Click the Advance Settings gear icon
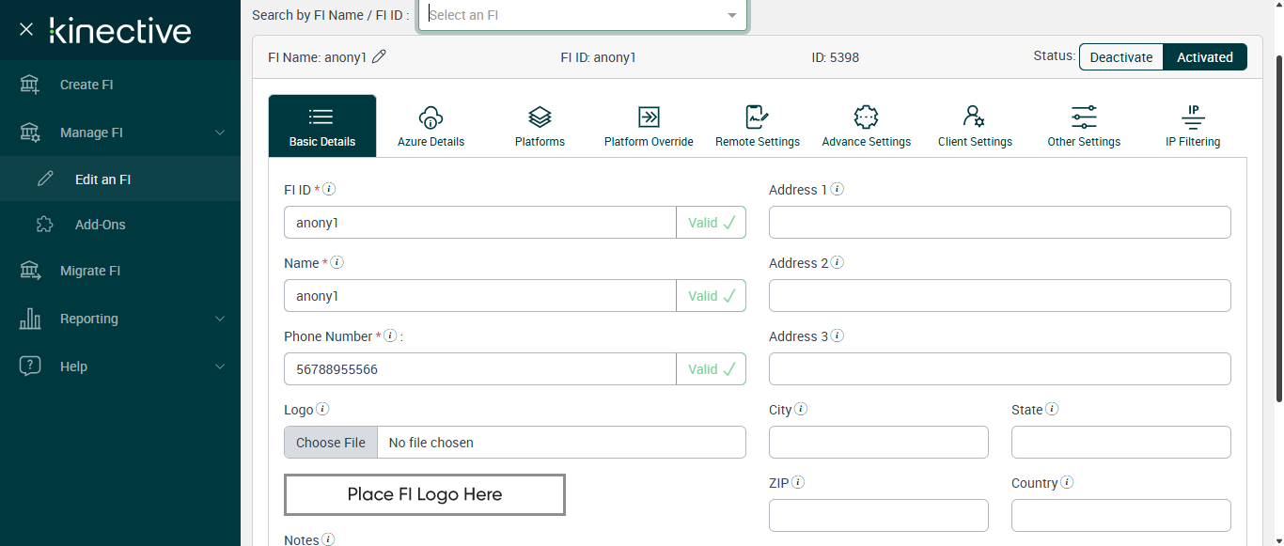The height and width of the screenshot is (546, 1284). coord(866,117)
